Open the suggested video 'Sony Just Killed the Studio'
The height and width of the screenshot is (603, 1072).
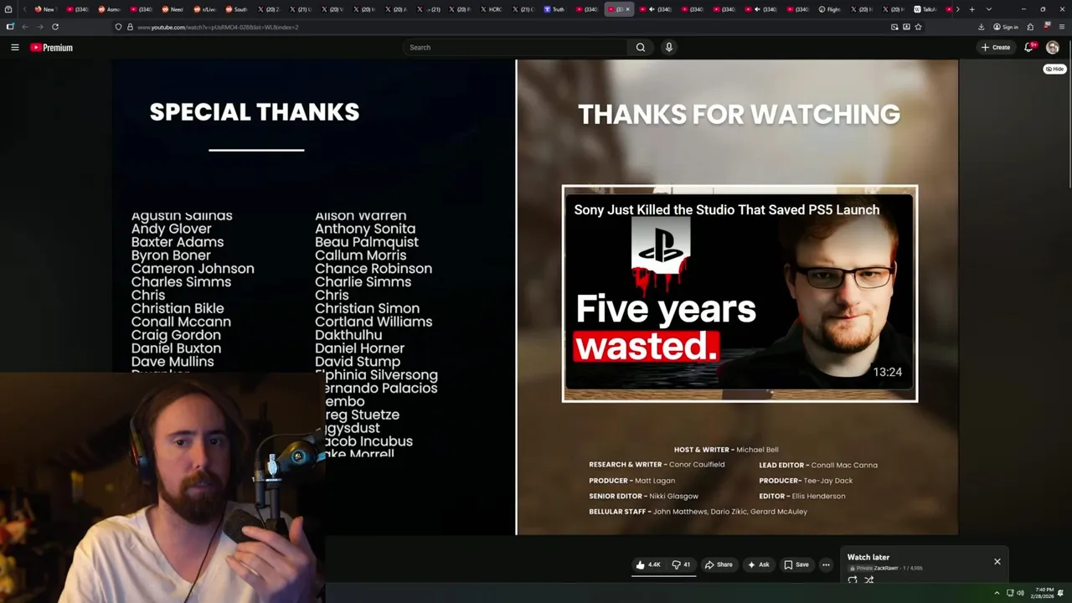pos(740,294)
